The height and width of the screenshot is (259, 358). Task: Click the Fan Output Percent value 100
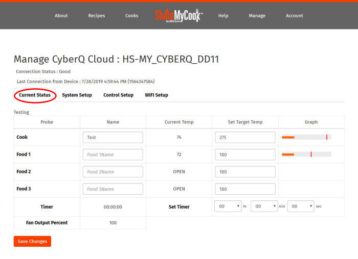113,223
